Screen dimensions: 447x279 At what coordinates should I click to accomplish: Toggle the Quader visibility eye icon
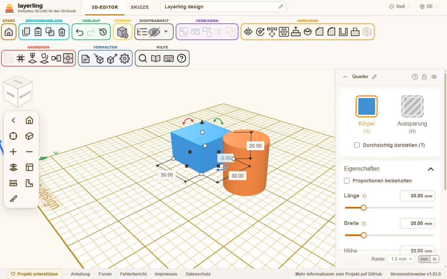tap(434, 77)
